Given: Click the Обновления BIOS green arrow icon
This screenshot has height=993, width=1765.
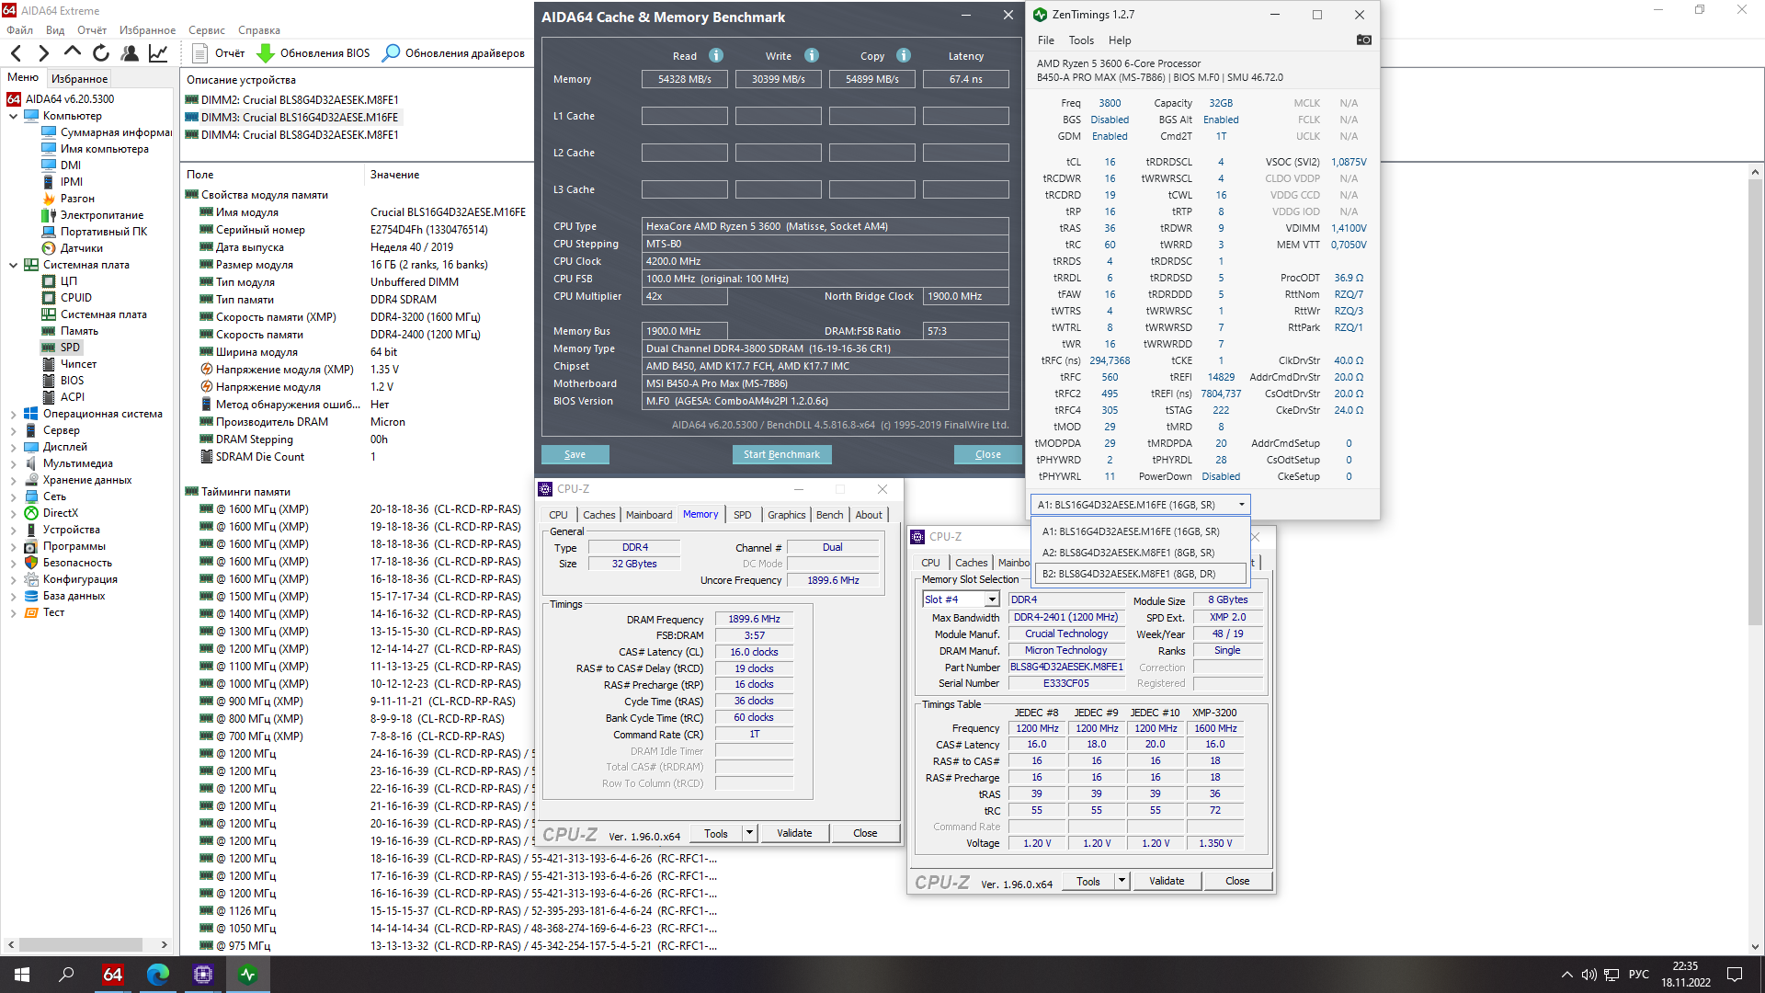Looking at the screenshot, I should click(266, 53).
